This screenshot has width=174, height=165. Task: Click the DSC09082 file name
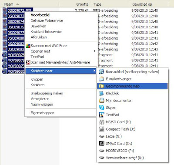coord(16,44)
